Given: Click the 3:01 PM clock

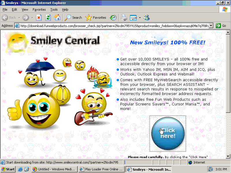Looking at the screenshot, I should [x=221, y=169].
